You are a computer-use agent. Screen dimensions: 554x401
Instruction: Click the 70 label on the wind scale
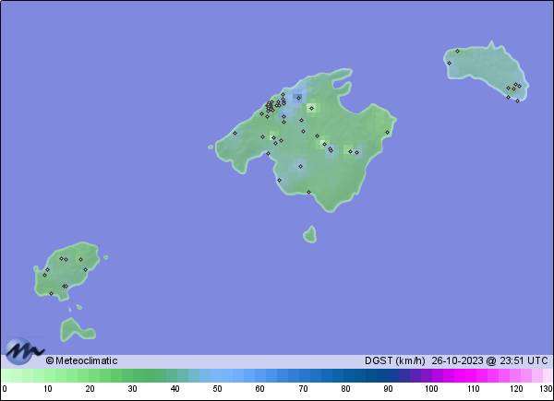[303, 389]
